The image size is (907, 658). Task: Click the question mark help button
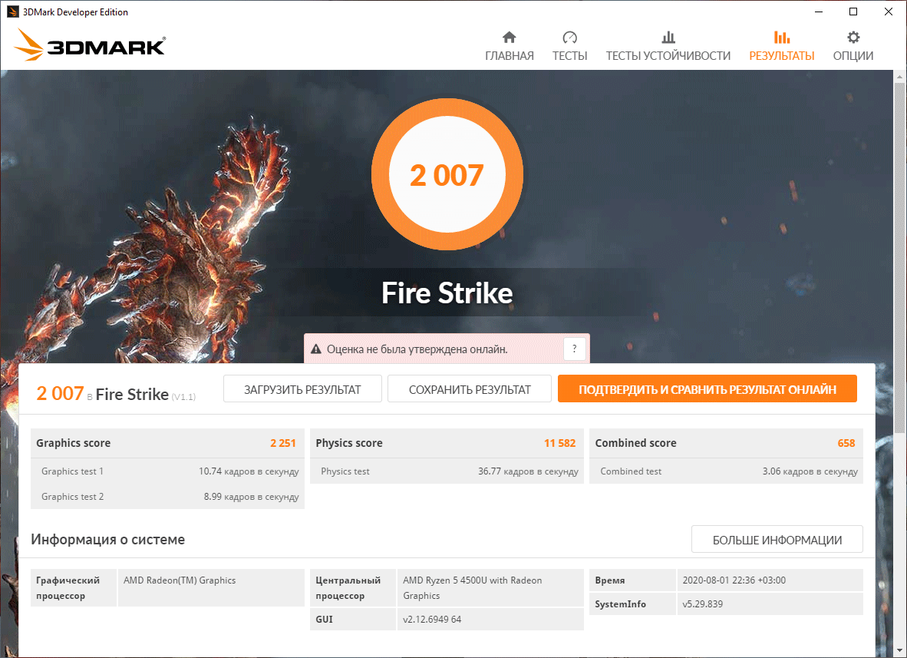575,349
